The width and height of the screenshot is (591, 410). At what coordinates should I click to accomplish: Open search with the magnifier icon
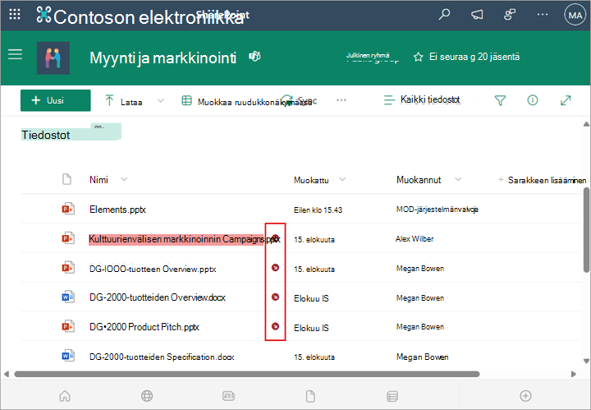click(x=444, y=15)
